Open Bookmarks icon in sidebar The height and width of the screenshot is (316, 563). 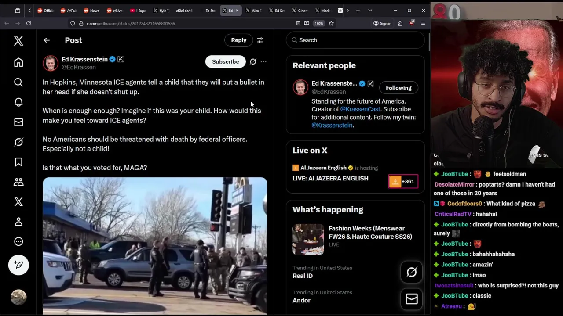pyautogui.click(x=18, y=162)
